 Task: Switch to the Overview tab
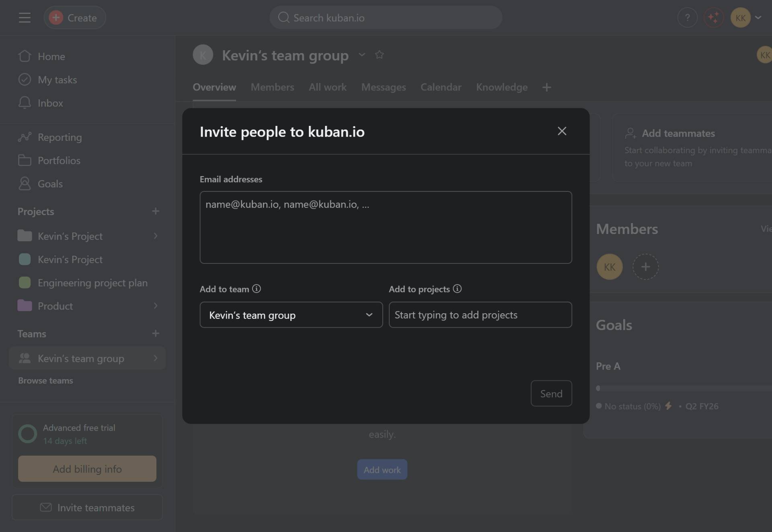coord(214,87)
